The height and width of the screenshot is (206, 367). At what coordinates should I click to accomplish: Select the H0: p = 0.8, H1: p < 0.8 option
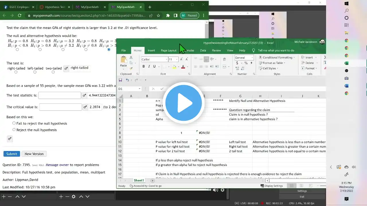(17, 49)
